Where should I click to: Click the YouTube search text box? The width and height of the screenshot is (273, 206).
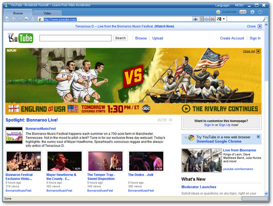pyautogui.click(x=76, y=38)
